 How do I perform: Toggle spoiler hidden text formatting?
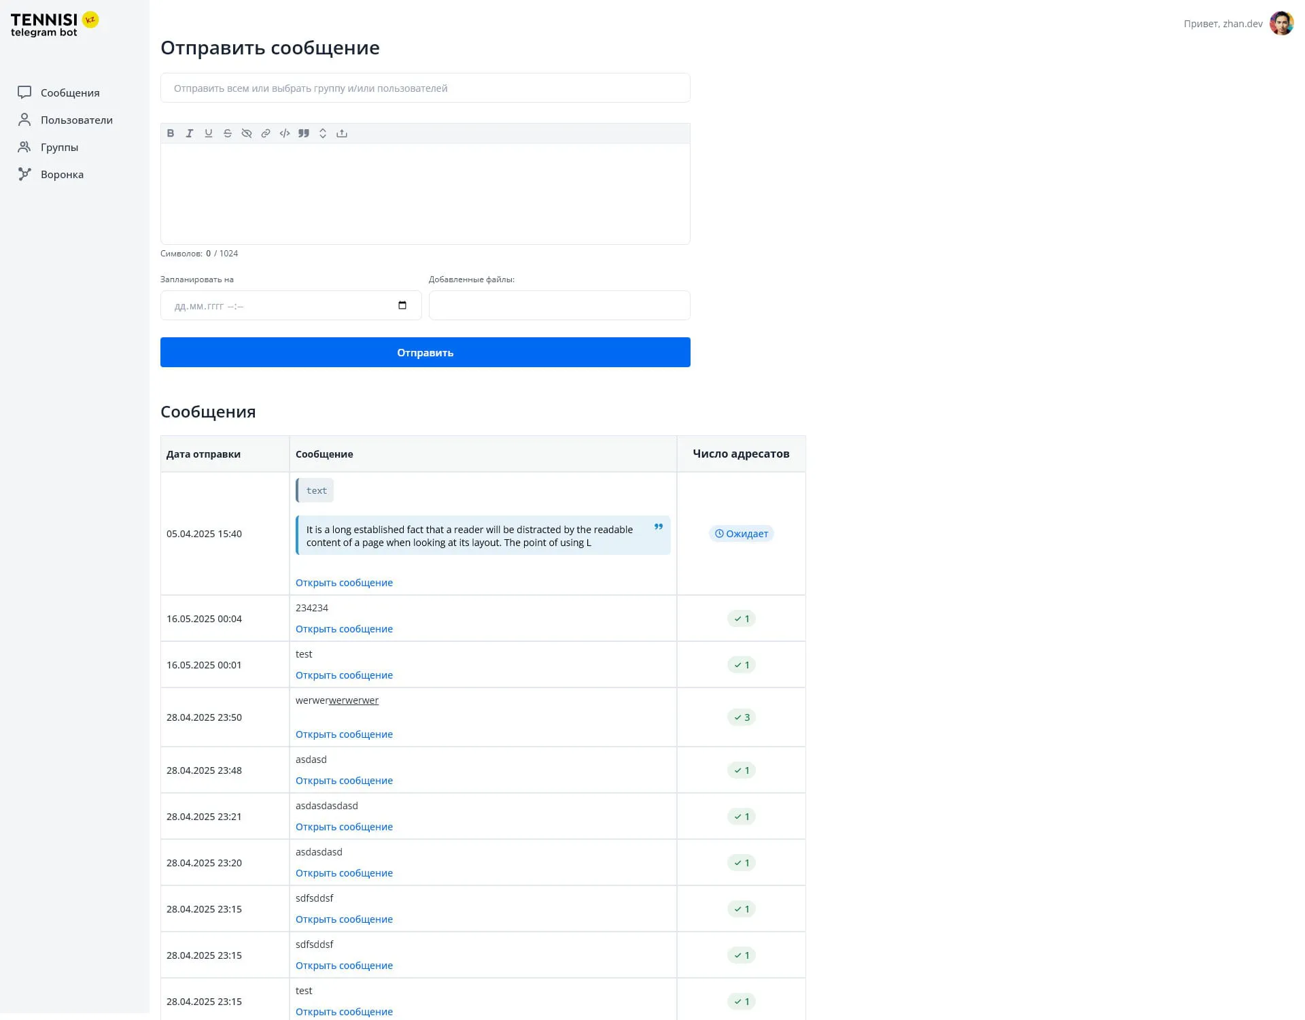[247, 133]
